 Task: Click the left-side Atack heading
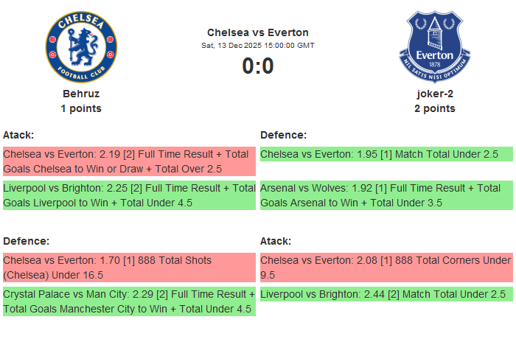(x=18, y=135)
